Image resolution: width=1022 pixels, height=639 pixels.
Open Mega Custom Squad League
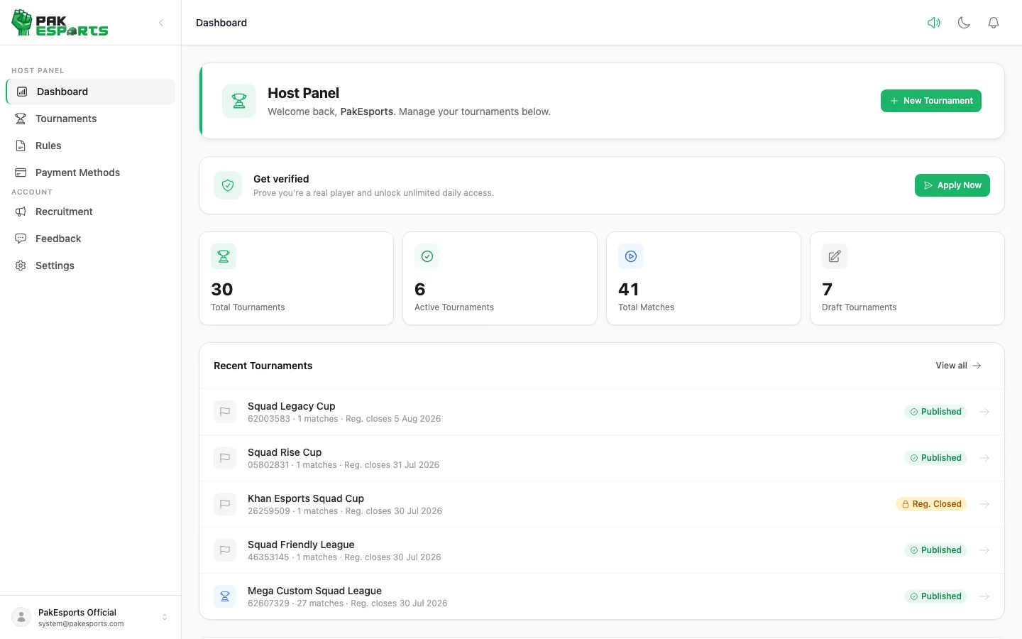pyautogui.click(x=602, y=596)
